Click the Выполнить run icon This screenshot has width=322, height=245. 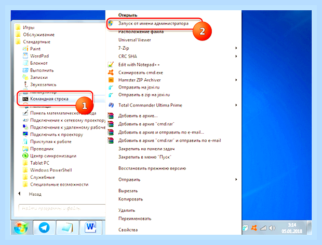point(25,70)
